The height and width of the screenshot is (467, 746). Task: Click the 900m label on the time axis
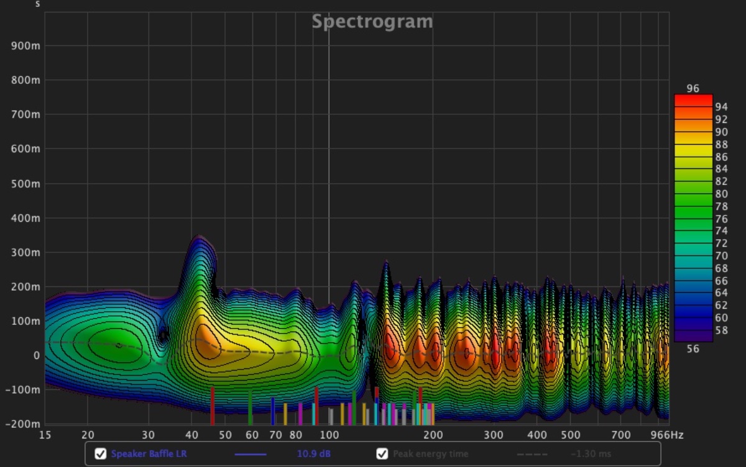pos(27,46)
